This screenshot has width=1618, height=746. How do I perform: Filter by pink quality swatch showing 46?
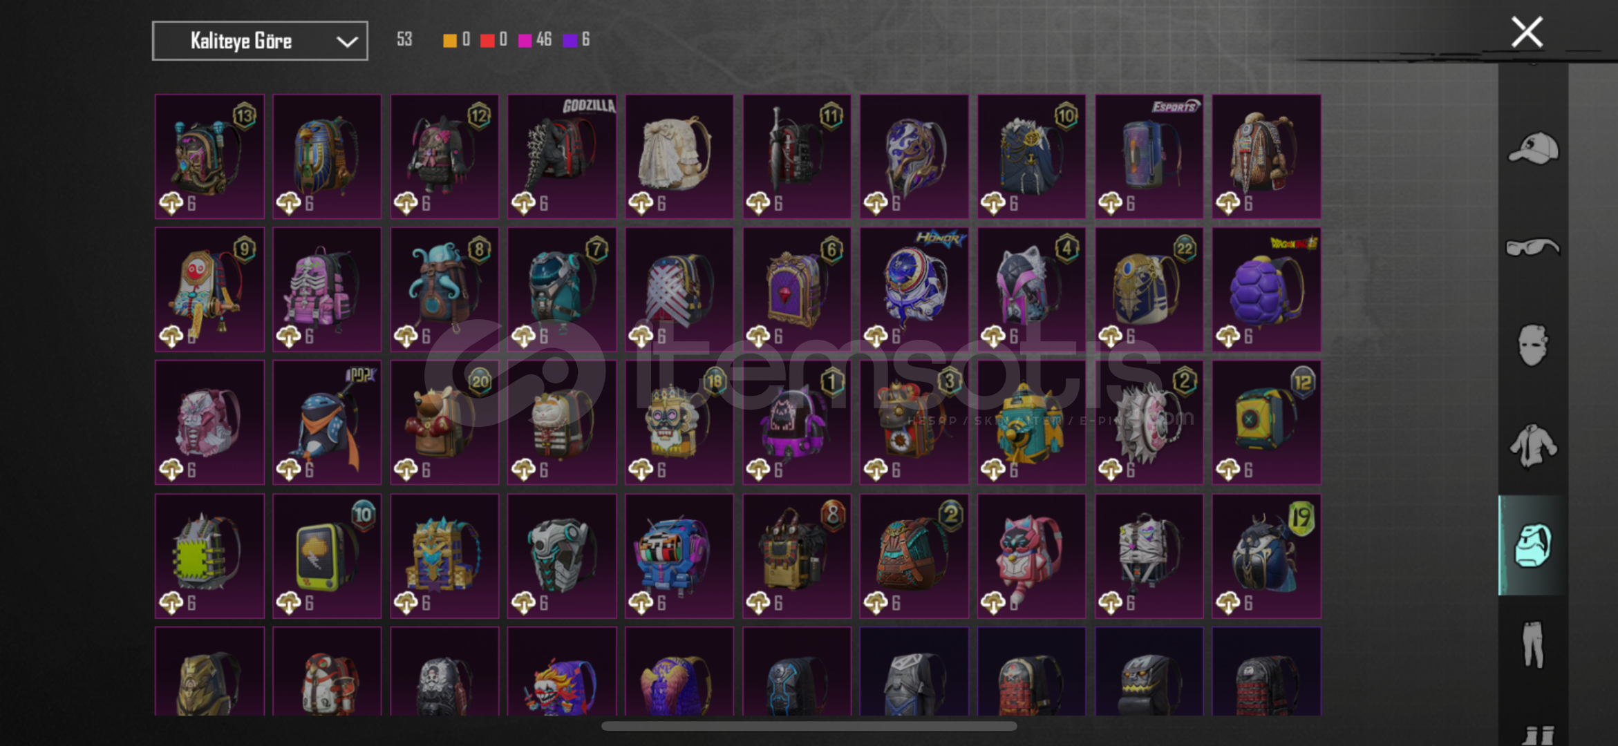pyautogui.click(x=525, y=40)
